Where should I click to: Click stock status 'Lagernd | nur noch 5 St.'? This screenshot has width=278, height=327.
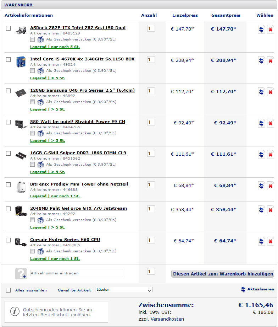[55, 47]
